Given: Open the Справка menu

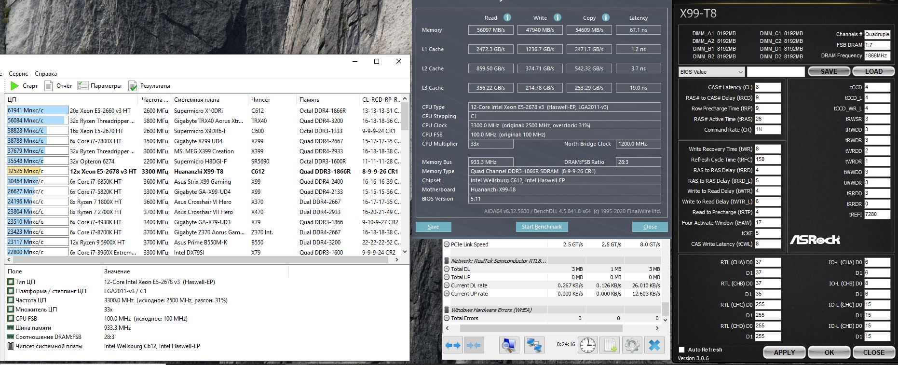Looking at the screenshot, I should pyautogui.click(x=46, y=74).
